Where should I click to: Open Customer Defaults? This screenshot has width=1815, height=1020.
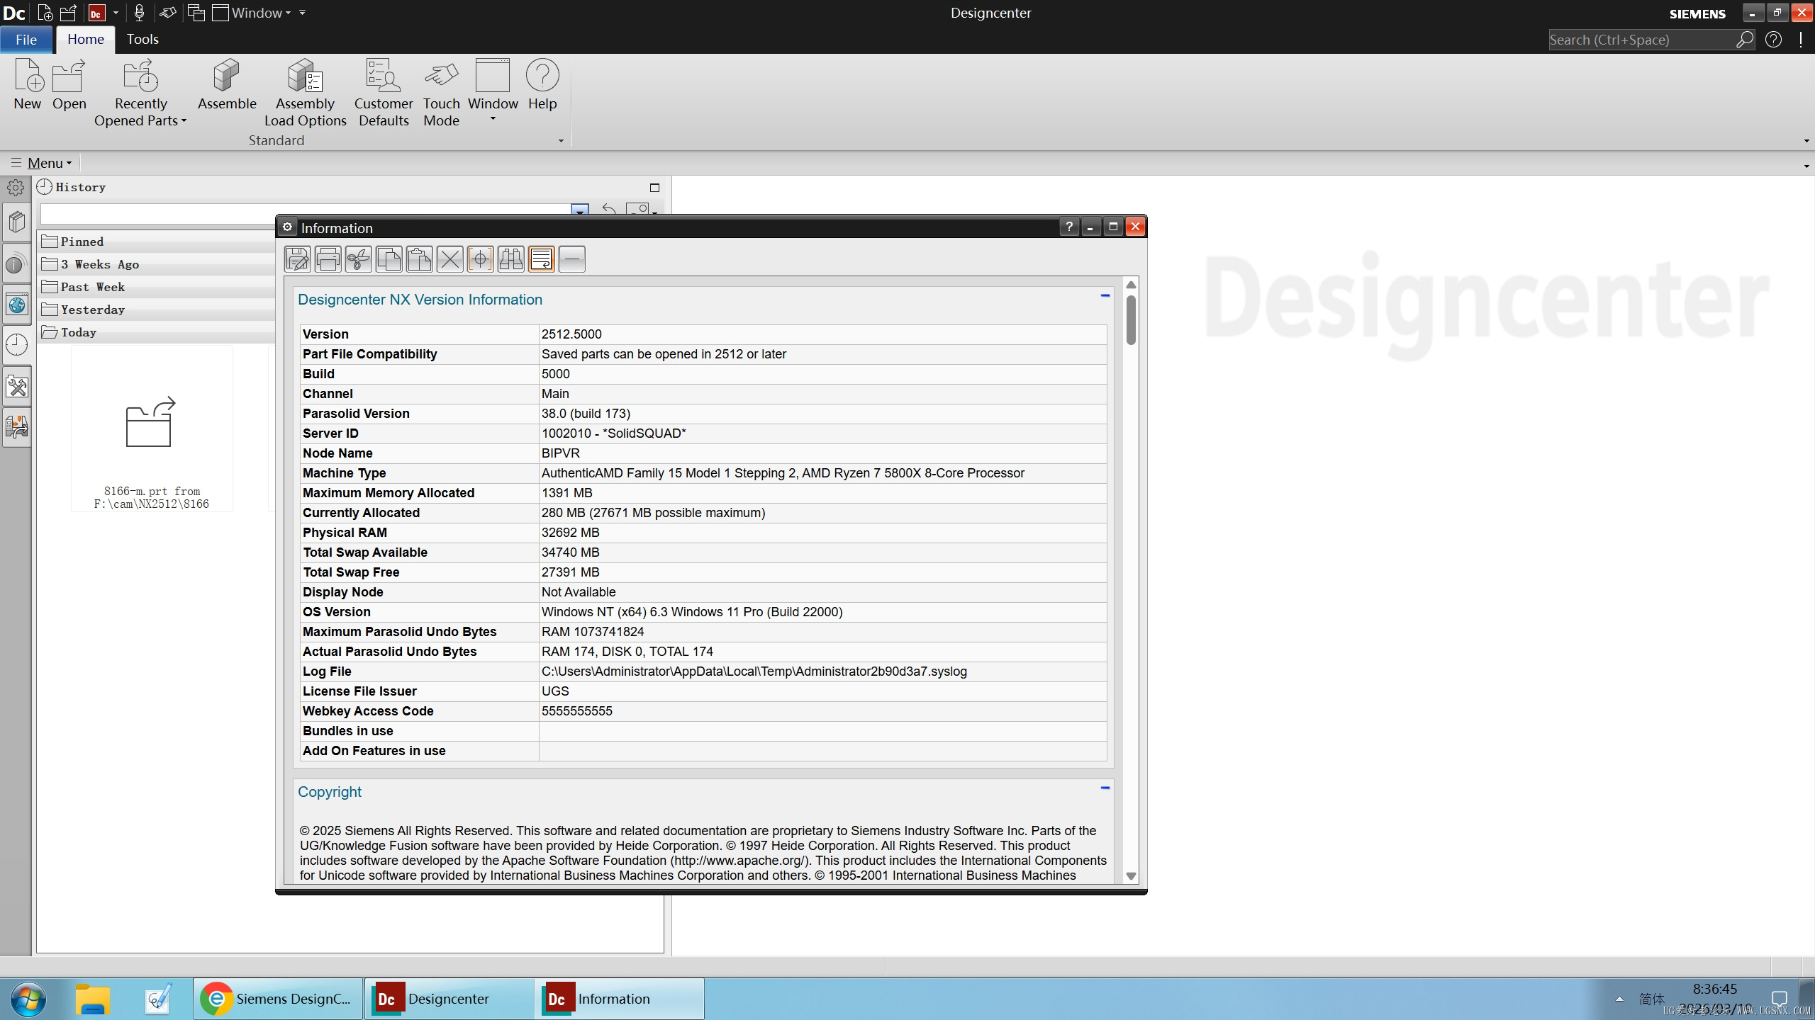point(384,93)
